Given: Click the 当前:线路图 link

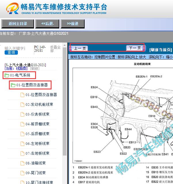Looking at the screenshot, I should 16,68.
